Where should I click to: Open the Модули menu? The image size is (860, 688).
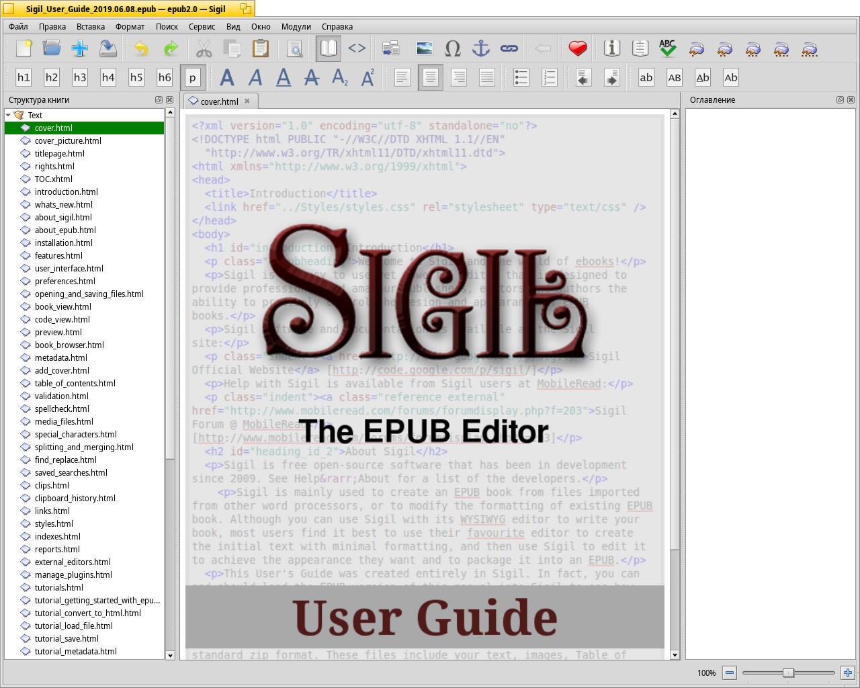tap(296, 27)
